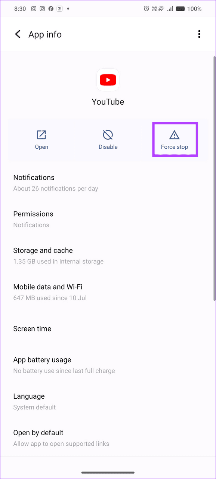This screenshot has height=479, width=216.
Task: Open the three-dot overflow menu
Action: point(199,34)
